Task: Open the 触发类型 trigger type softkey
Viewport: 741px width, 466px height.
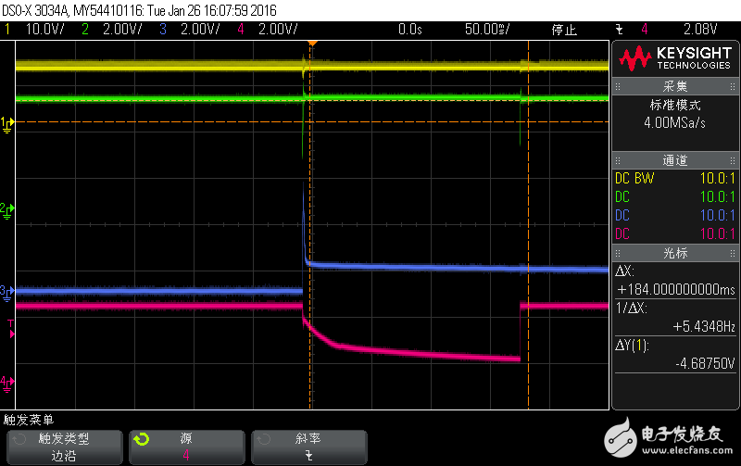Action: [65, 447]
